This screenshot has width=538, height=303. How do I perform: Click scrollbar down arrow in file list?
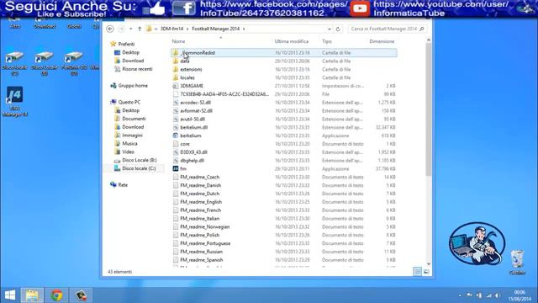[x=429, y=263]
